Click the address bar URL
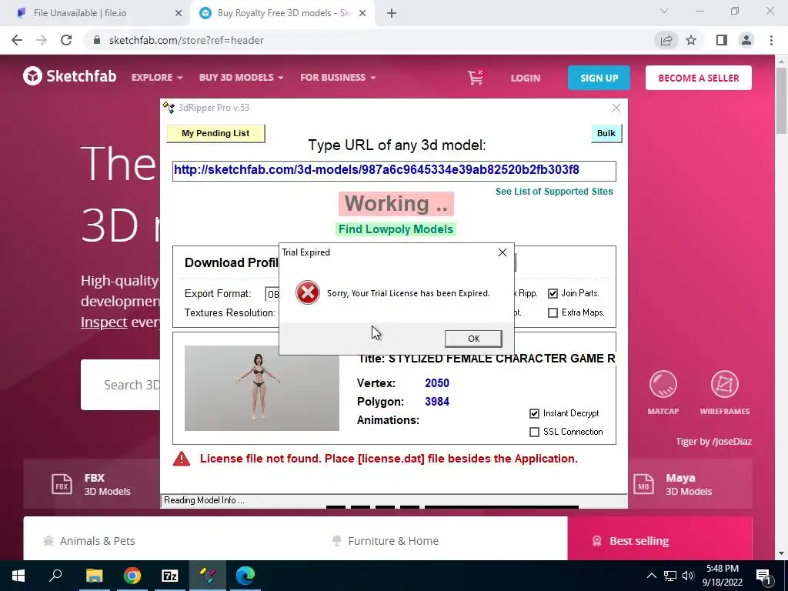This screenshot has width=788, height=591. click(186, 40)
